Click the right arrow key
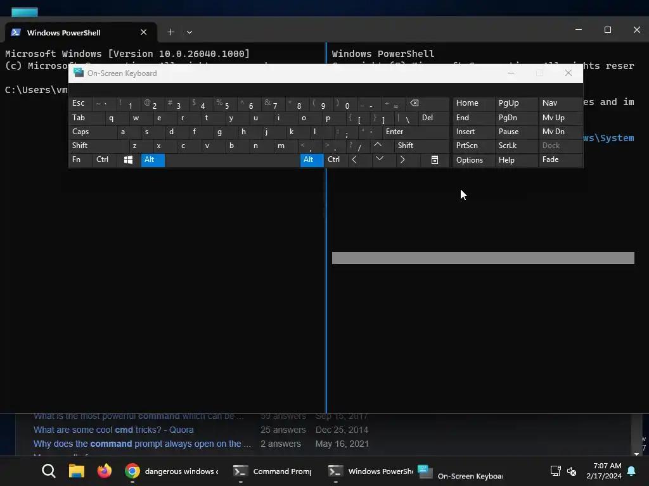The width and height of the screenshot is (649, 486). click(402, 159)
